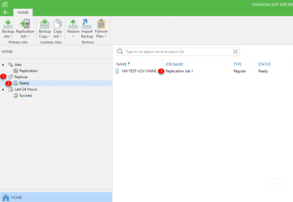293x202 pixels.
Task: Collapse the Last 24 Hours node
Action: tap(3, 89)
